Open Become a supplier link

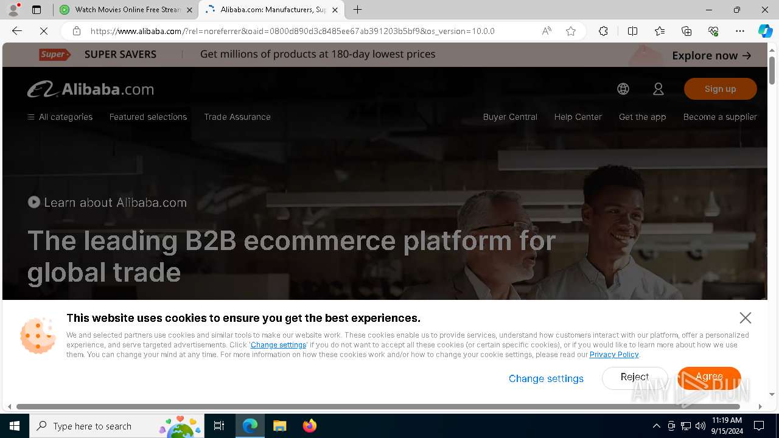point(720,117)
